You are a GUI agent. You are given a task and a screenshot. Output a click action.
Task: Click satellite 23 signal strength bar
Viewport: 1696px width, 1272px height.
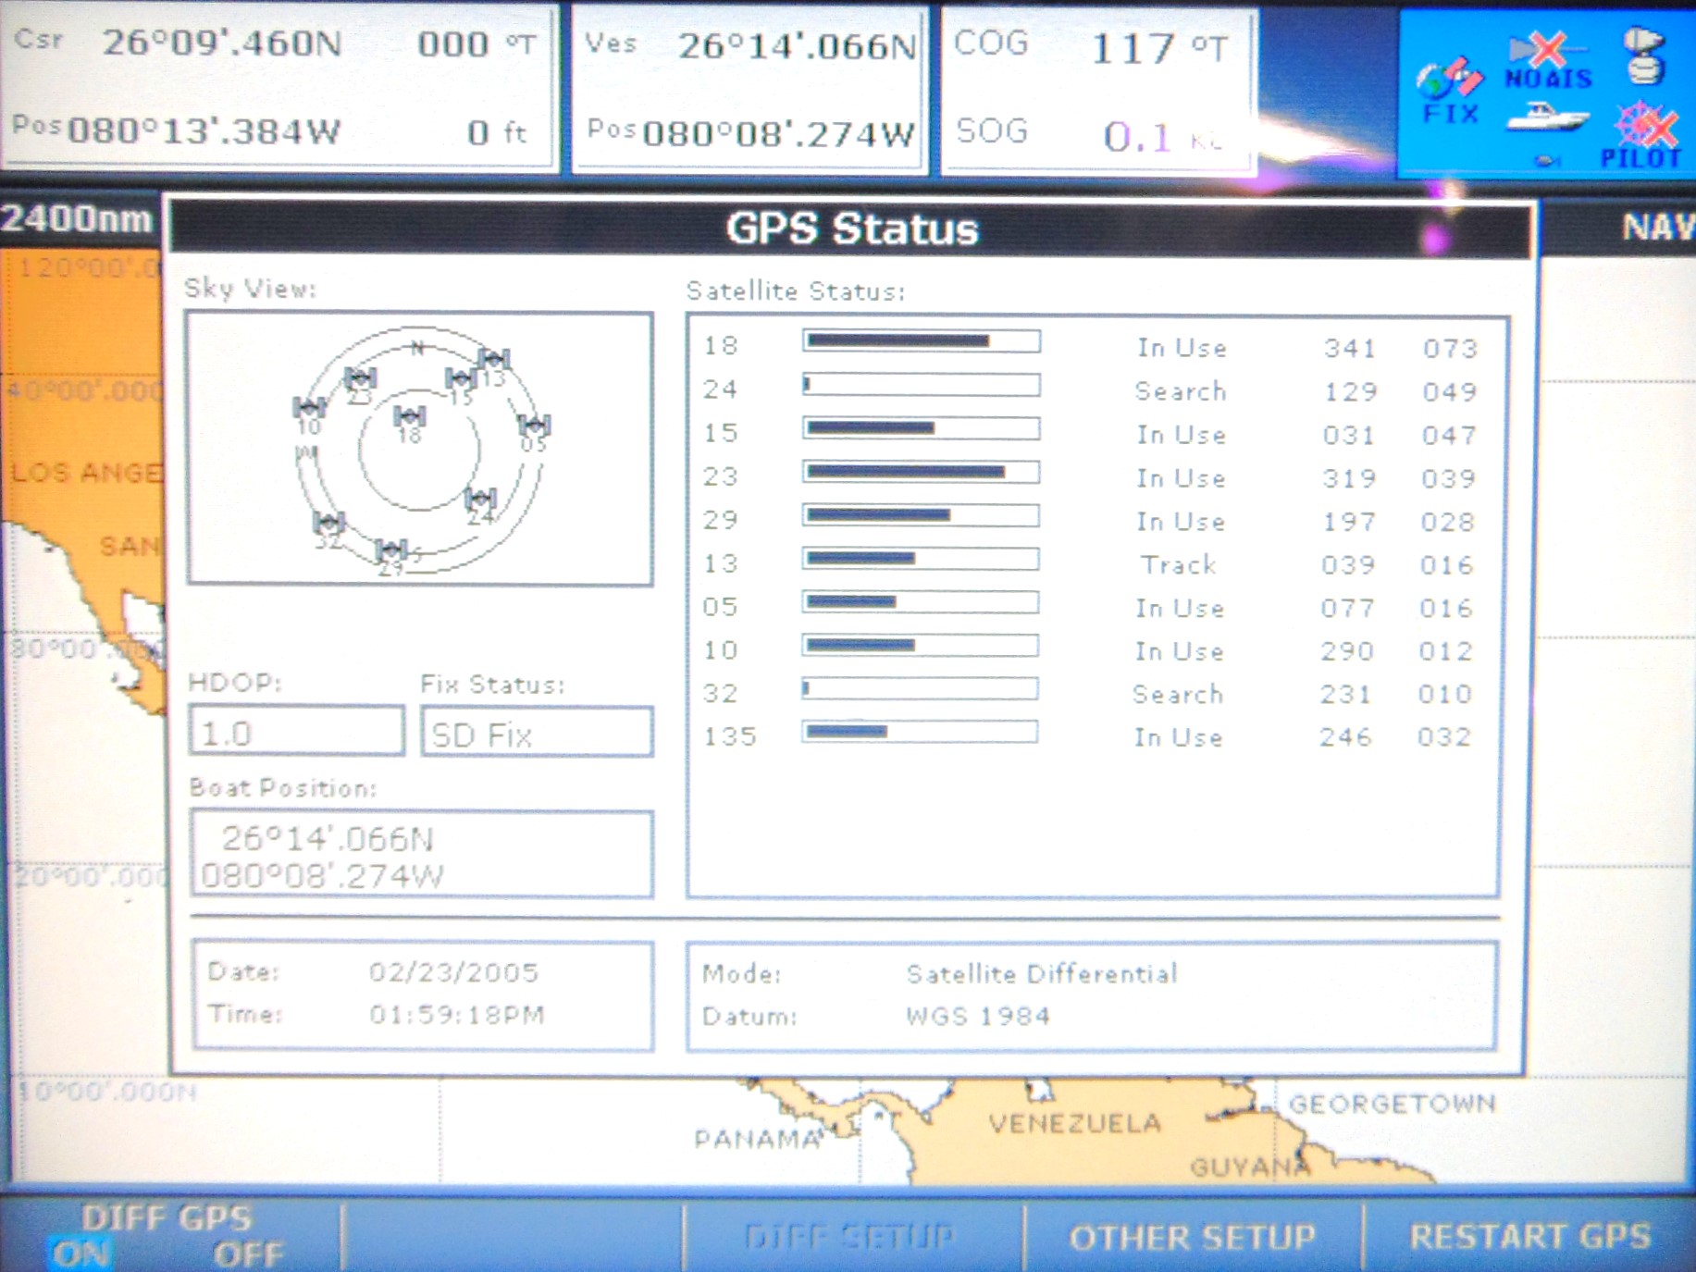click(x=921, y=472)
